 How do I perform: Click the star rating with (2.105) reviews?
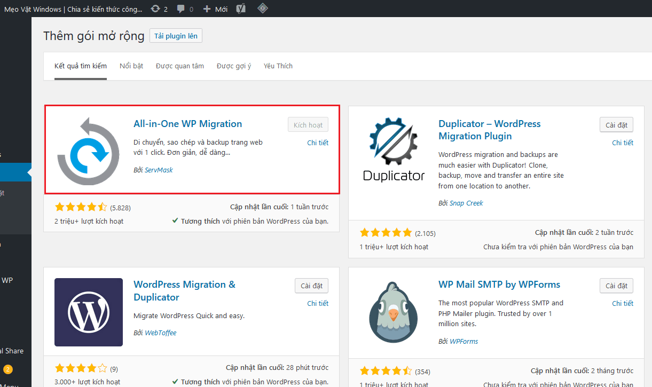[x=386, y=233]
